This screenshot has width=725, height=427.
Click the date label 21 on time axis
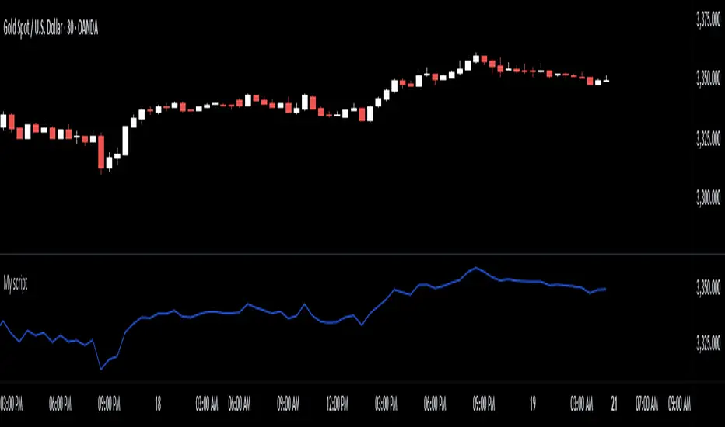[x=614, y=404]
